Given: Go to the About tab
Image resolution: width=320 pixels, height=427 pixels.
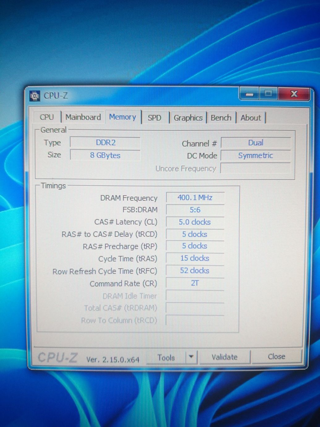Looking at the screenshot, I should pos(251,118).
